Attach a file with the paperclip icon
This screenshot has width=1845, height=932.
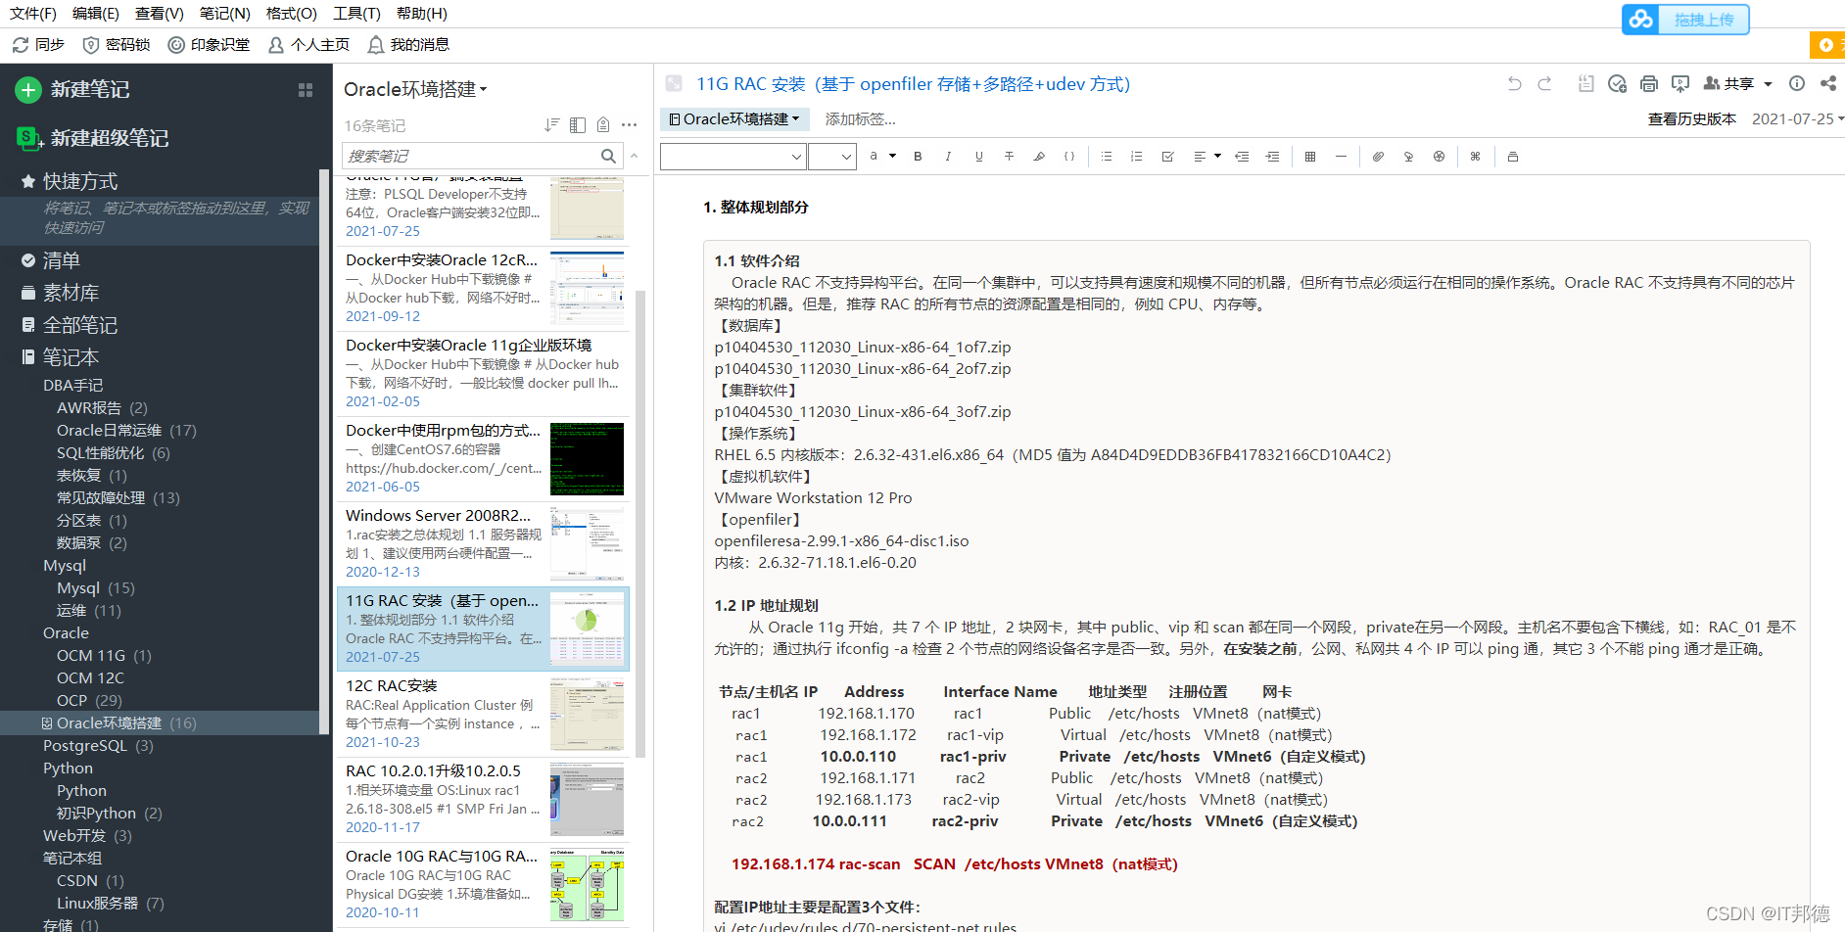click(x=1378, y=157)
